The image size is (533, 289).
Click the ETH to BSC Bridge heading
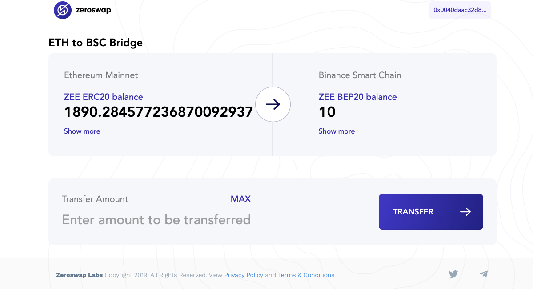click(x=96, y=43)
